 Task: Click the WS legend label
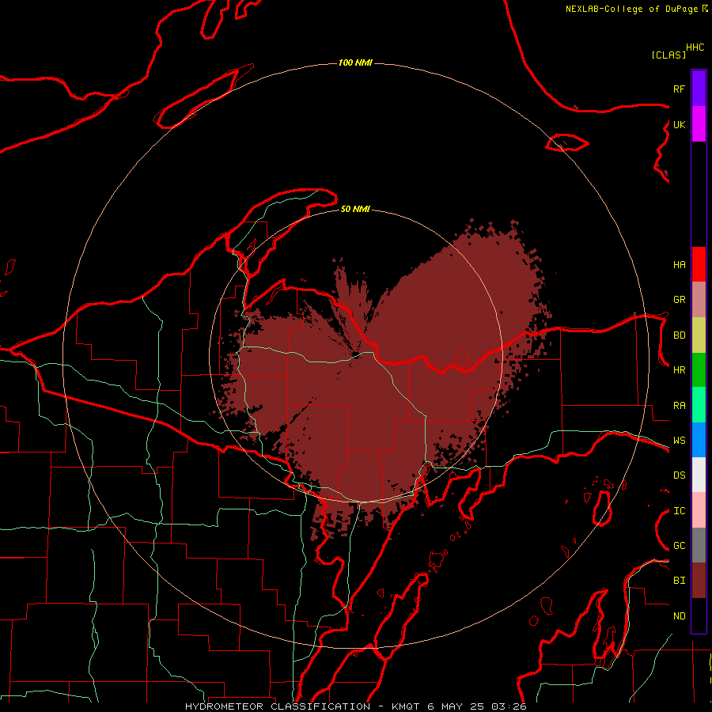[679, 441]
